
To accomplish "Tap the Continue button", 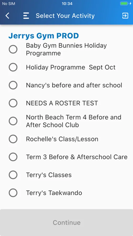I will tap(66, 222).
